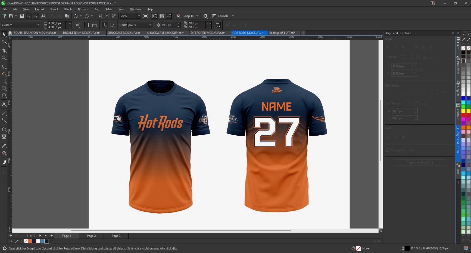Toggle portrait page orientation

point(87,25)
